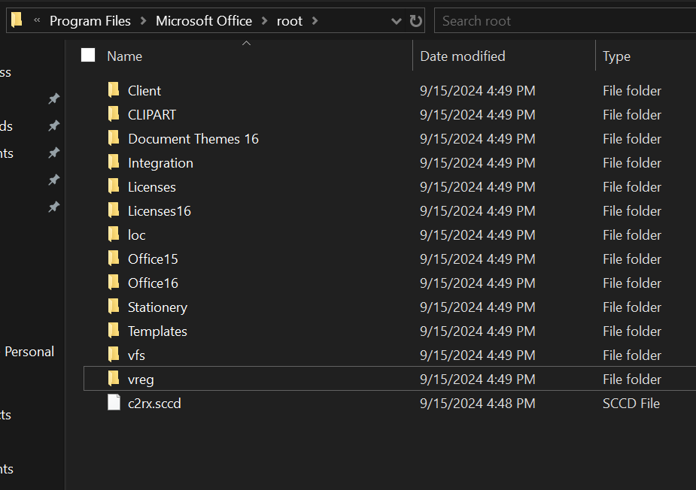Click the Search root input box
This screenshot has width=696, height=490.
pos(565,21)
